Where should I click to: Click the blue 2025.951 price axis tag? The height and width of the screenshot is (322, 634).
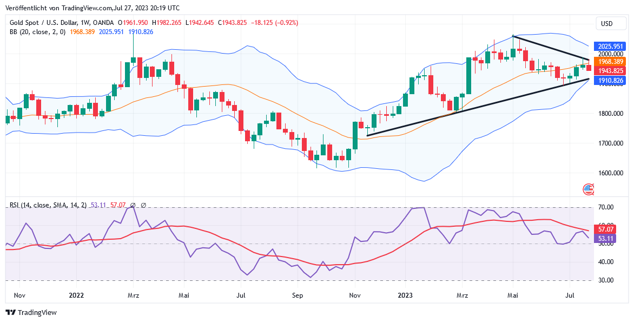609,47
